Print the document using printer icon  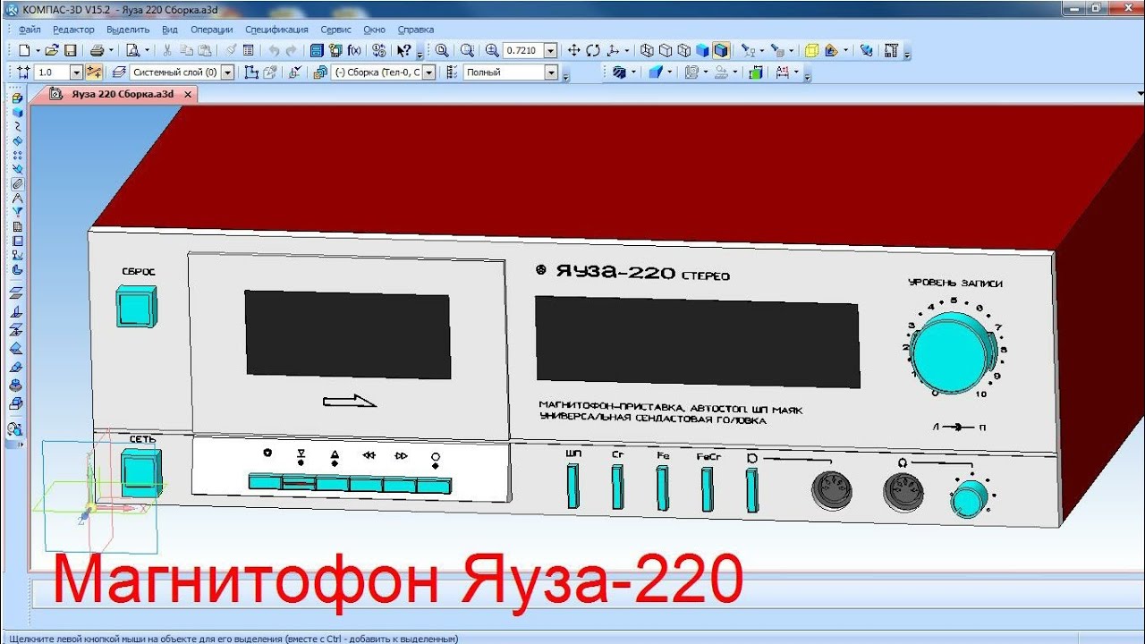[97, 51]
